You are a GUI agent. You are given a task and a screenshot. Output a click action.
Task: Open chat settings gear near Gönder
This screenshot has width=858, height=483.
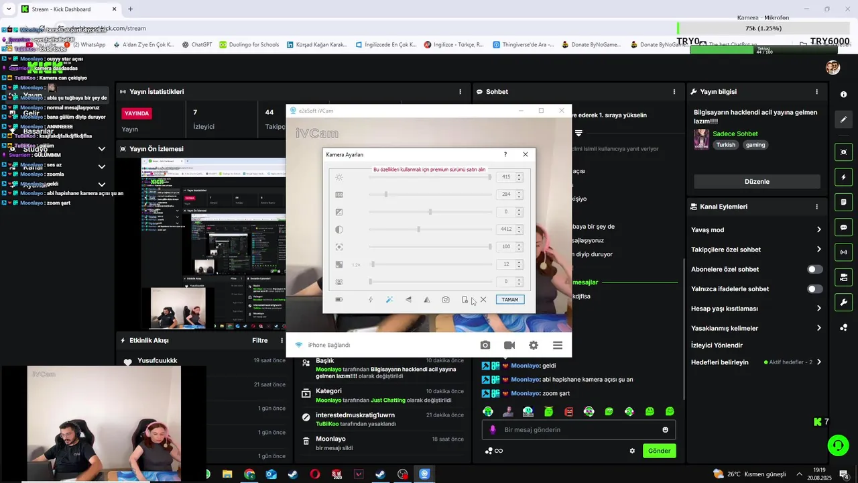click(x=632, y=451)
